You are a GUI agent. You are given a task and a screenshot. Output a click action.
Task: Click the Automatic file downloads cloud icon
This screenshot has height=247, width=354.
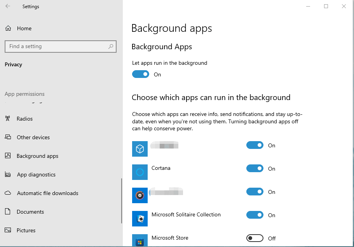(8, 193)
